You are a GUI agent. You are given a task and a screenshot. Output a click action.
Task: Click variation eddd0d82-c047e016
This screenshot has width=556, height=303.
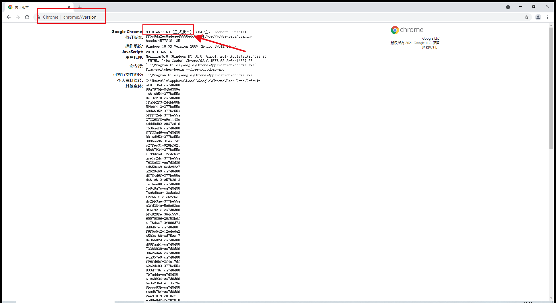pos(163,124)
